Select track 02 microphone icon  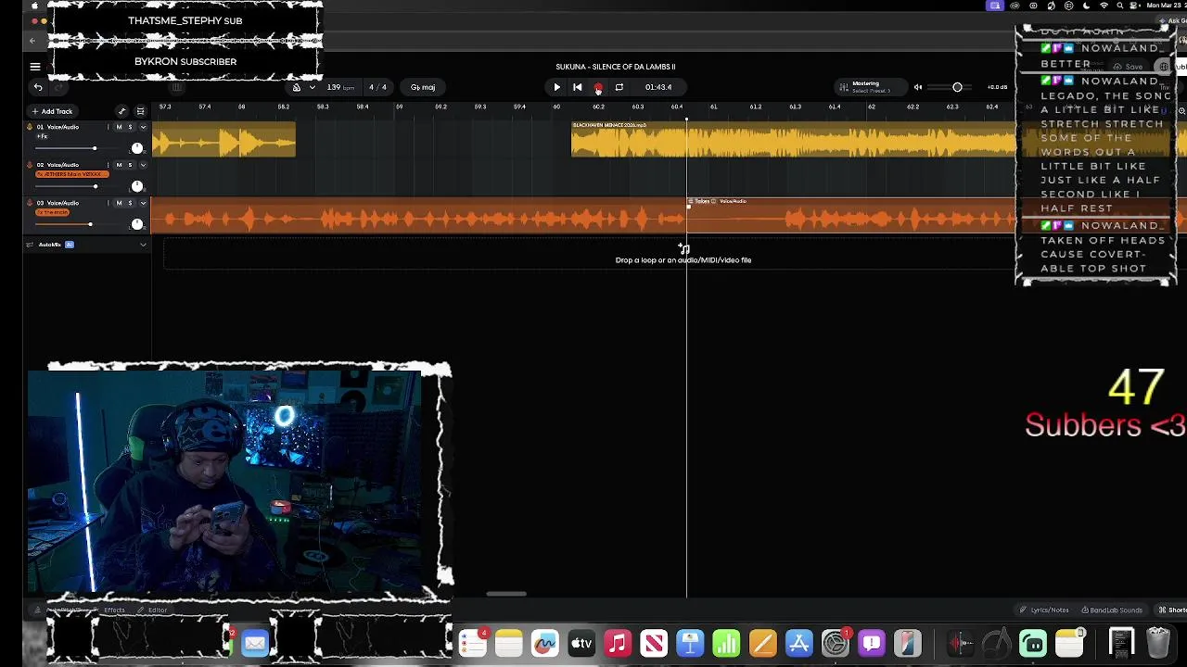click(x=29, y=165)
